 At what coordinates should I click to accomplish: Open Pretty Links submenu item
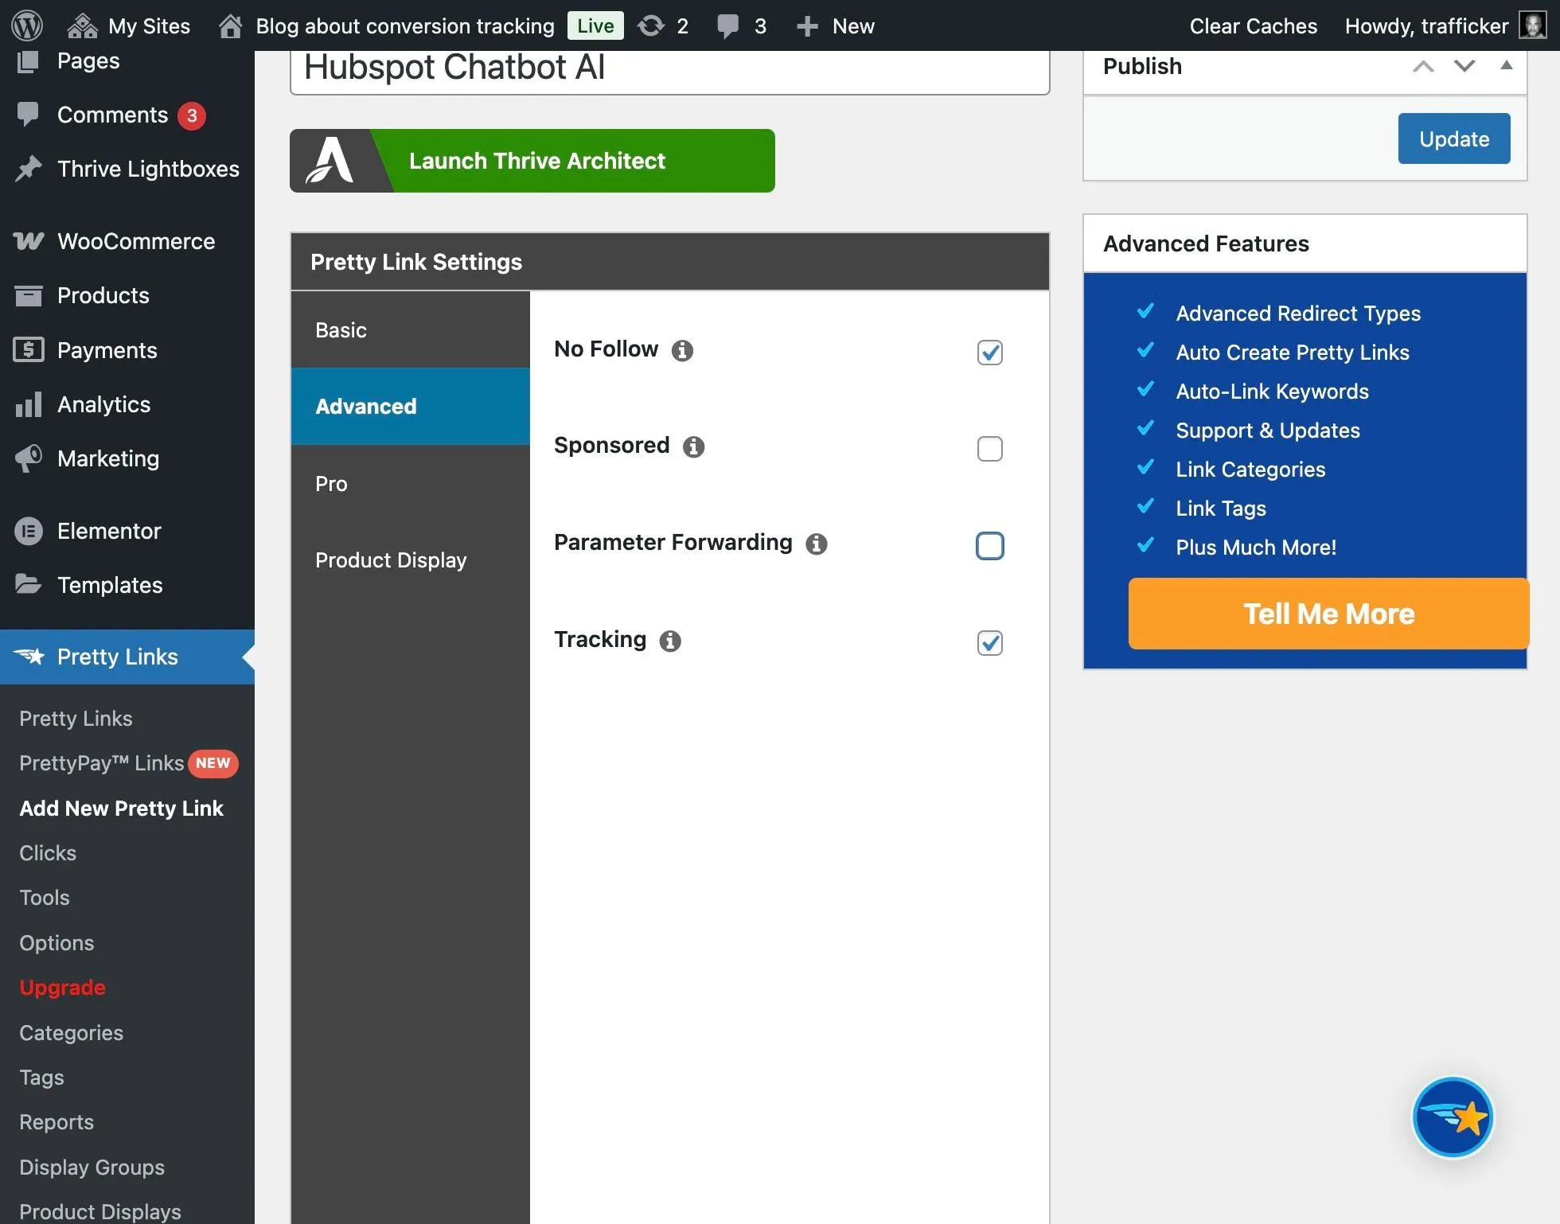point(76,718)
